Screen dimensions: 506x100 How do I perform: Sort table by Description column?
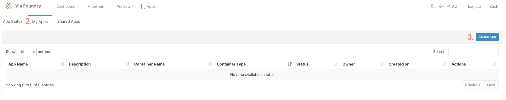pos(99,64)
